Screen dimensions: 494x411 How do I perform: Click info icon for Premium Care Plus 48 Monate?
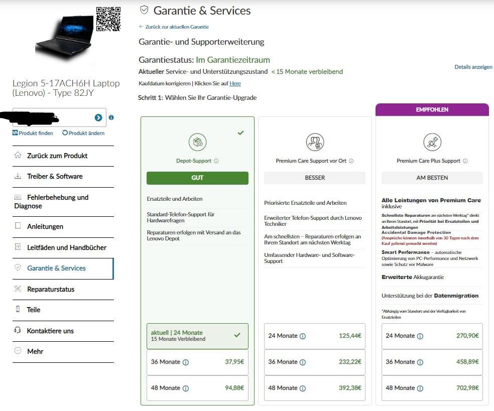pyautogui.click(x=420, y=388)
